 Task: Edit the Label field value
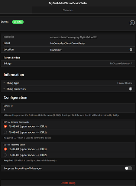68,44
